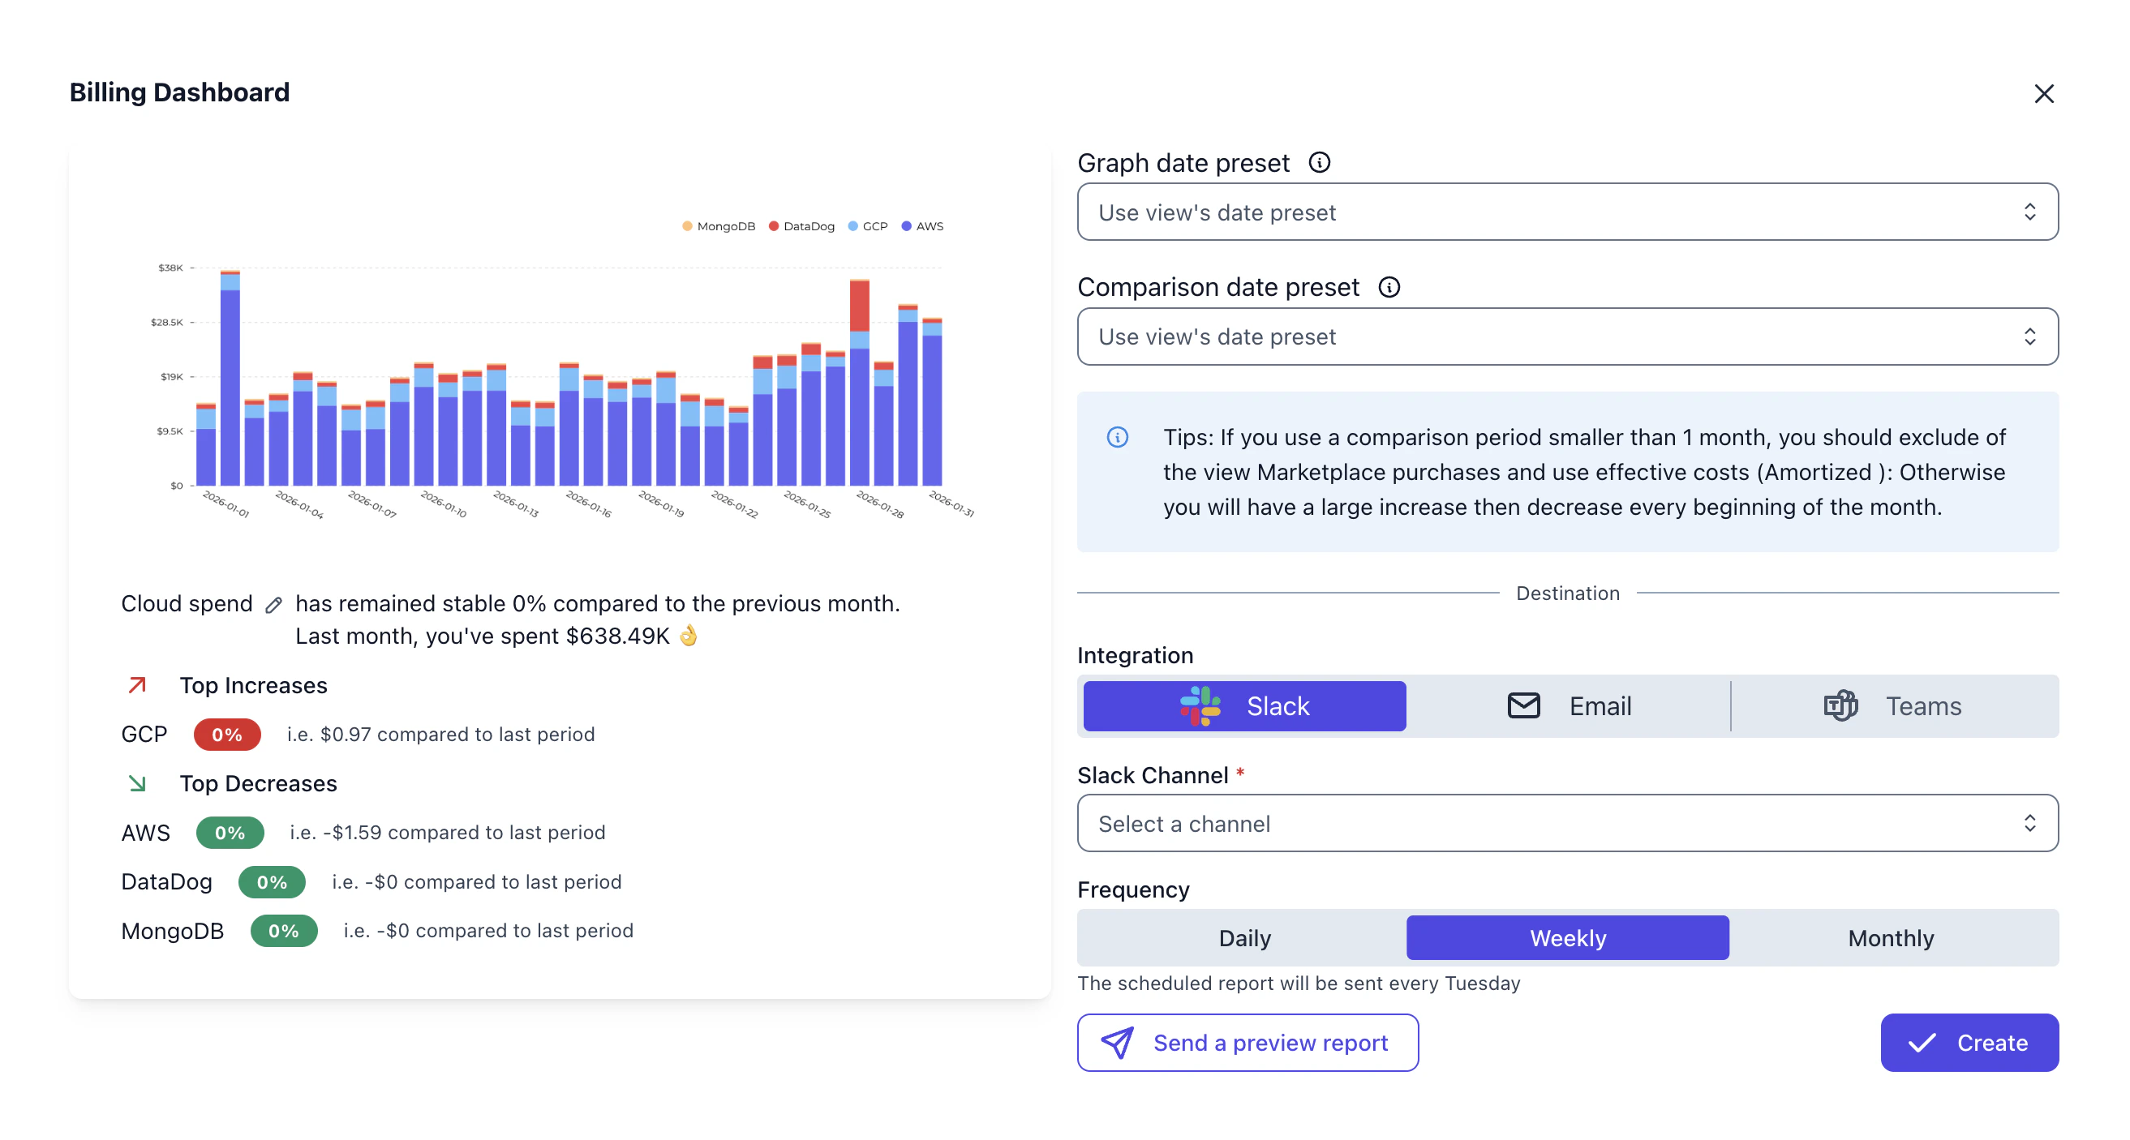Image resolution: width=2130 pixels, height=1140 pixels.
Task: Click the DataDog legend color dot
Action: 774,225
